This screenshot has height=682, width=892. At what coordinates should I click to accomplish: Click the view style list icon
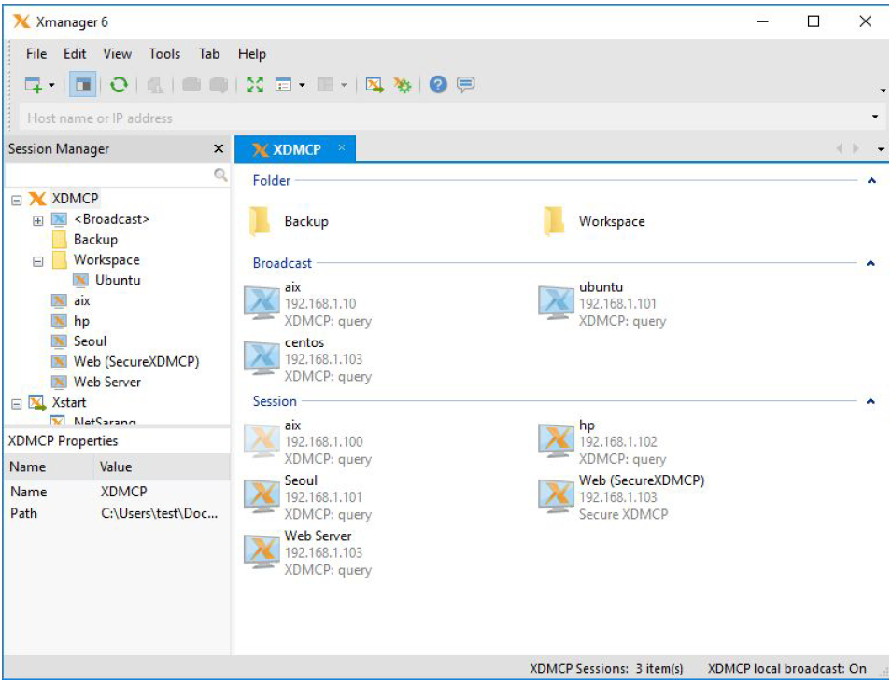pyautogui.click(x=283, y=85)
